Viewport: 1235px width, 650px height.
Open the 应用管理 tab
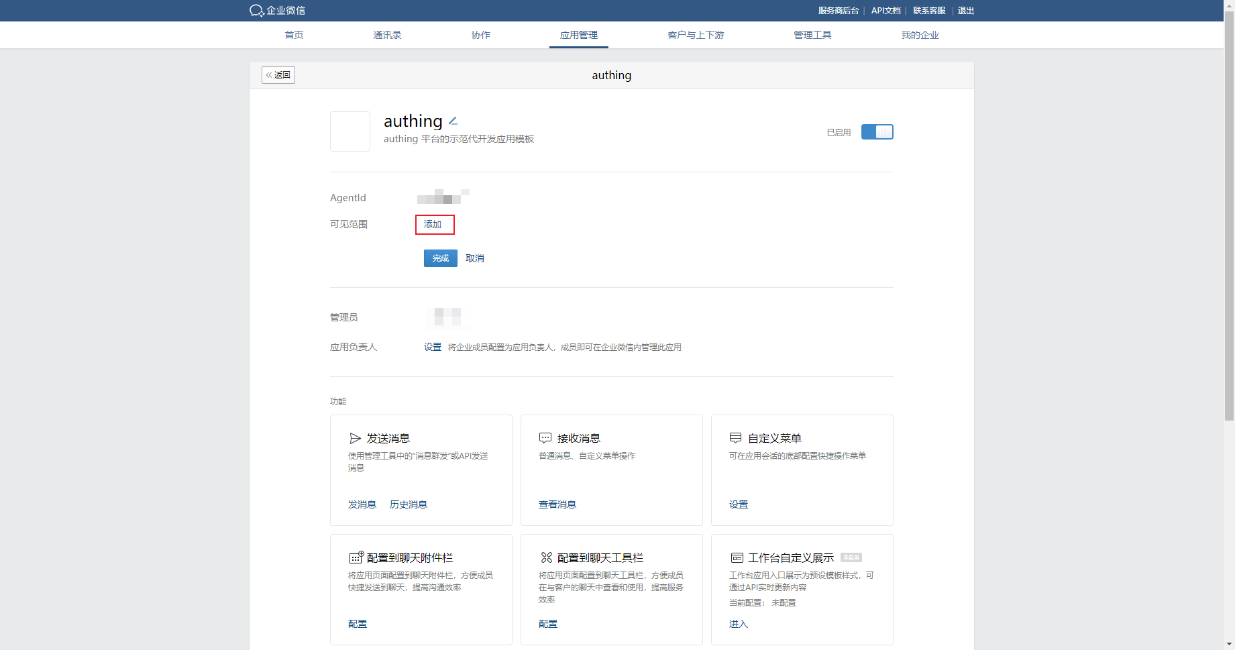(x=578, y=35)
